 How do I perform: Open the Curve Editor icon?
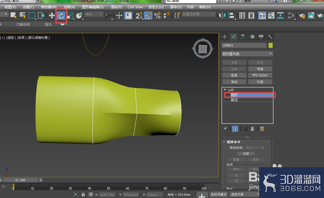(271, 16)
